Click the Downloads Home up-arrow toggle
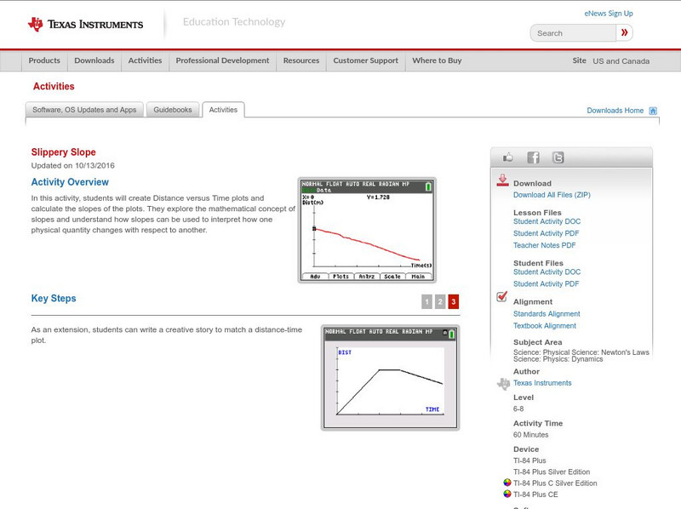This screenshot has height=509, width=681. click(653, 110)
